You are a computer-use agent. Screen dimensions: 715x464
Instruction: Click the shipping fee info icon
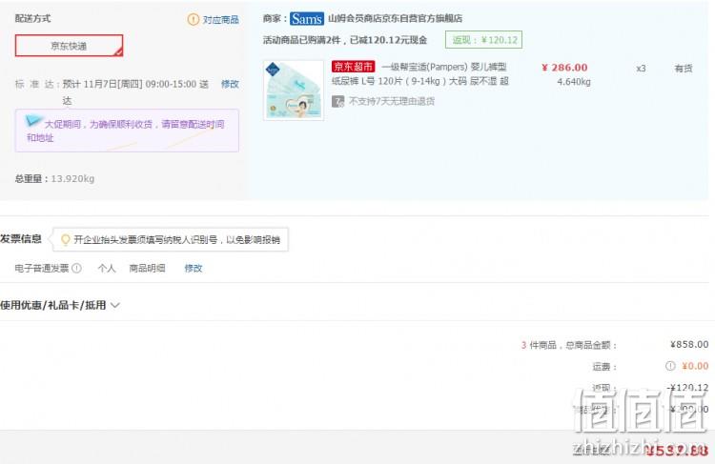tap(670, 366)
